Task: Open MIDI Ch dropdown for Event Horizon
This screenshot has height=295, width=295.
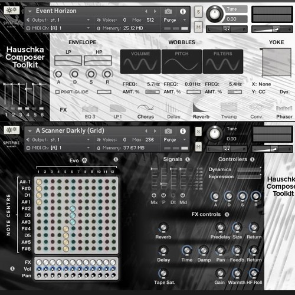Action: click(x=88, y=28)
